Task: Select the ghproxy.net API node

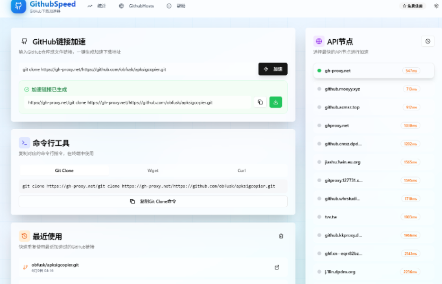Action: (371, 125)
